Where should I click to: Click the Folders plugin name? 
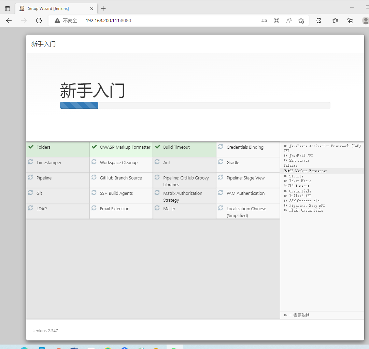(x=43, y=147)
